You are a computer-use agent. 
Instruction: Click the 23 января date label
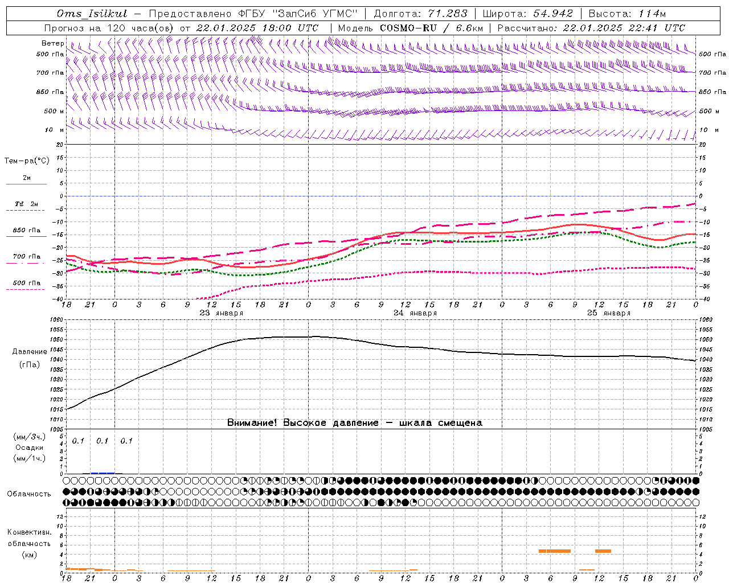(x=221, y=313)
